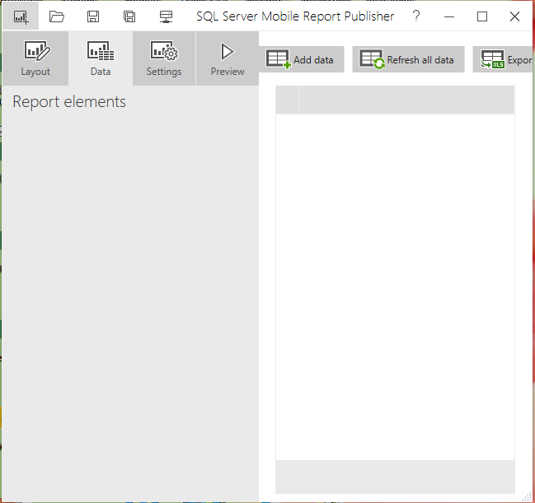
Task: Click the window resize grip corner
Action: coord(527,497)
